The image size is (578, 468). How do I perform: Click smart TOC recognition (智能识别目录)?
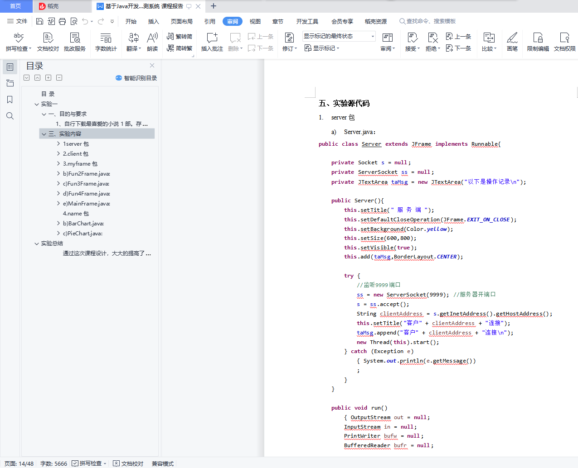[136, 78]
